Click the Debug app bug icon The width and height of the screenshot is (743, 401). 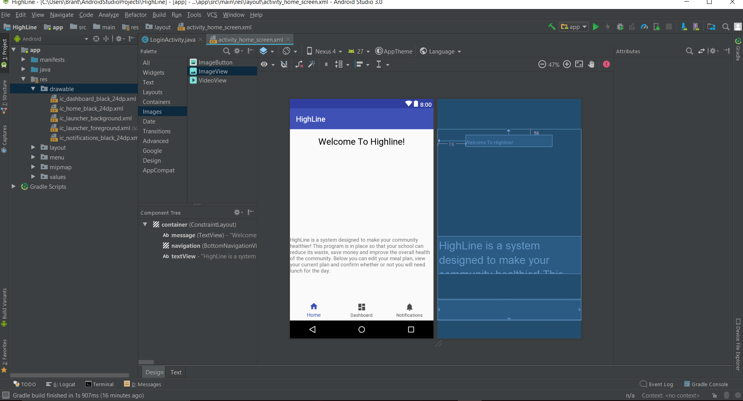(620, 27)
